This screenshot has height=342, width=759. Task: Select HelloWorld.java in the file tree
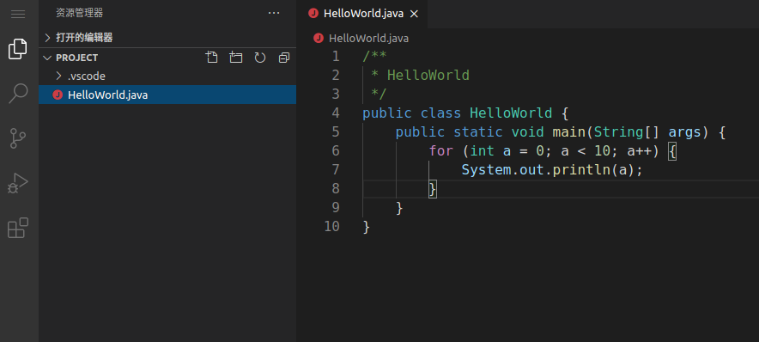click(x=167, y=95)
